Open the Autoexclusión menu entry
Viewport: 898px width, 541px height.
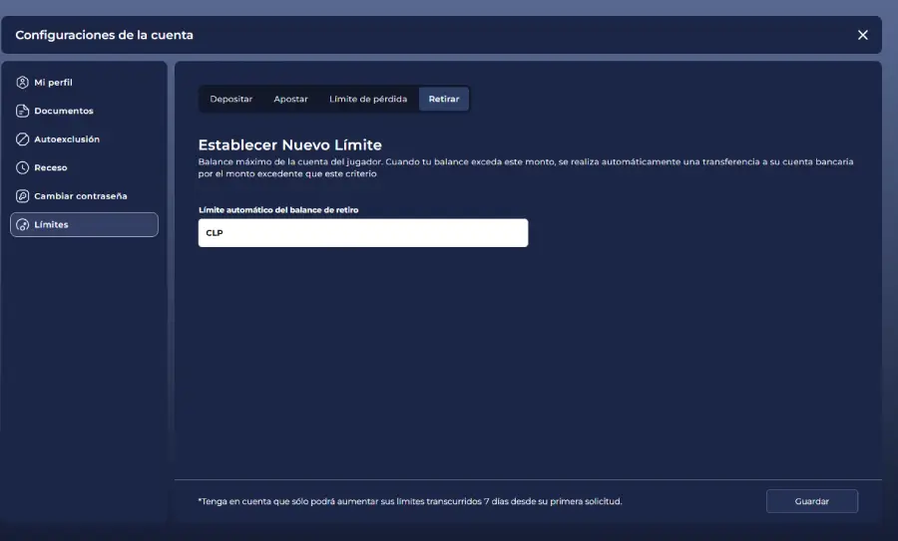[x=67, y=139]
